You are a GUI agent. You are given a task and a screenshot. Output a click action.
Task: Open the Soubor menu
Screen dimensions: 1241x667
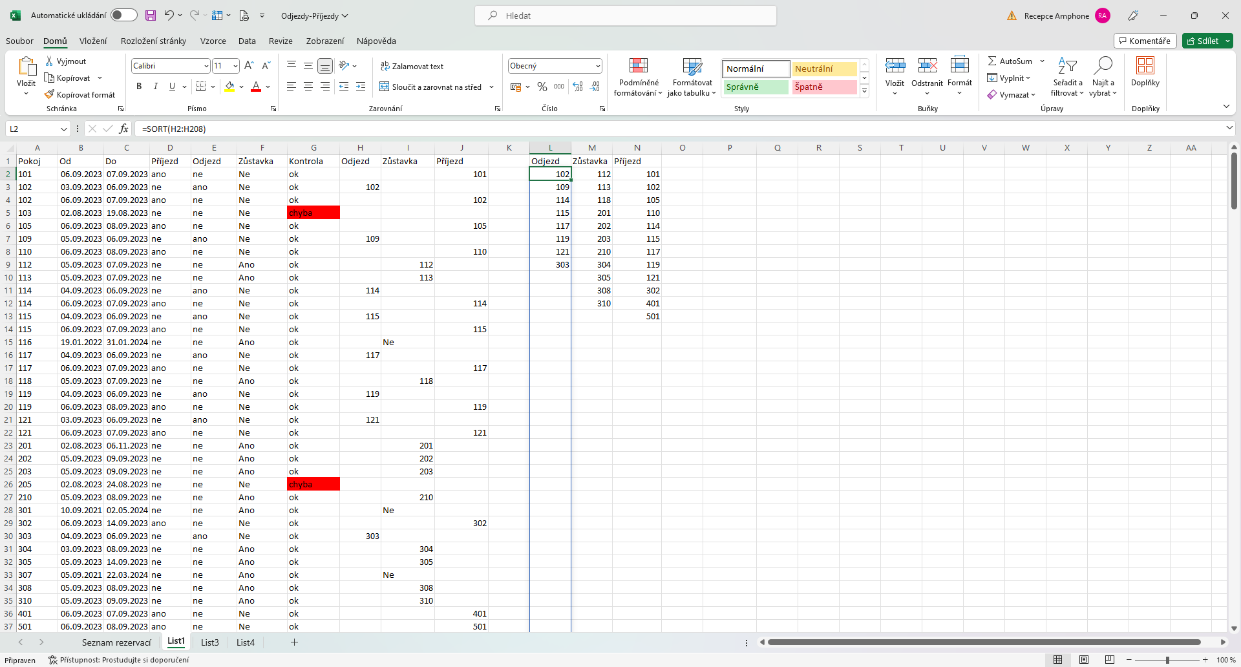[19, 41]
